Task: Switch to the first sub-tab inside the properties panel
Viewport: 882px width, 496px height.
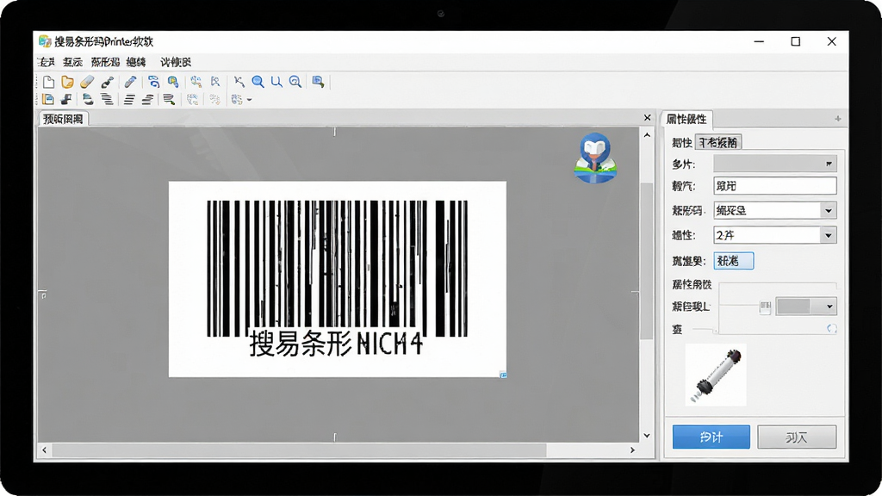Action: 682,142
